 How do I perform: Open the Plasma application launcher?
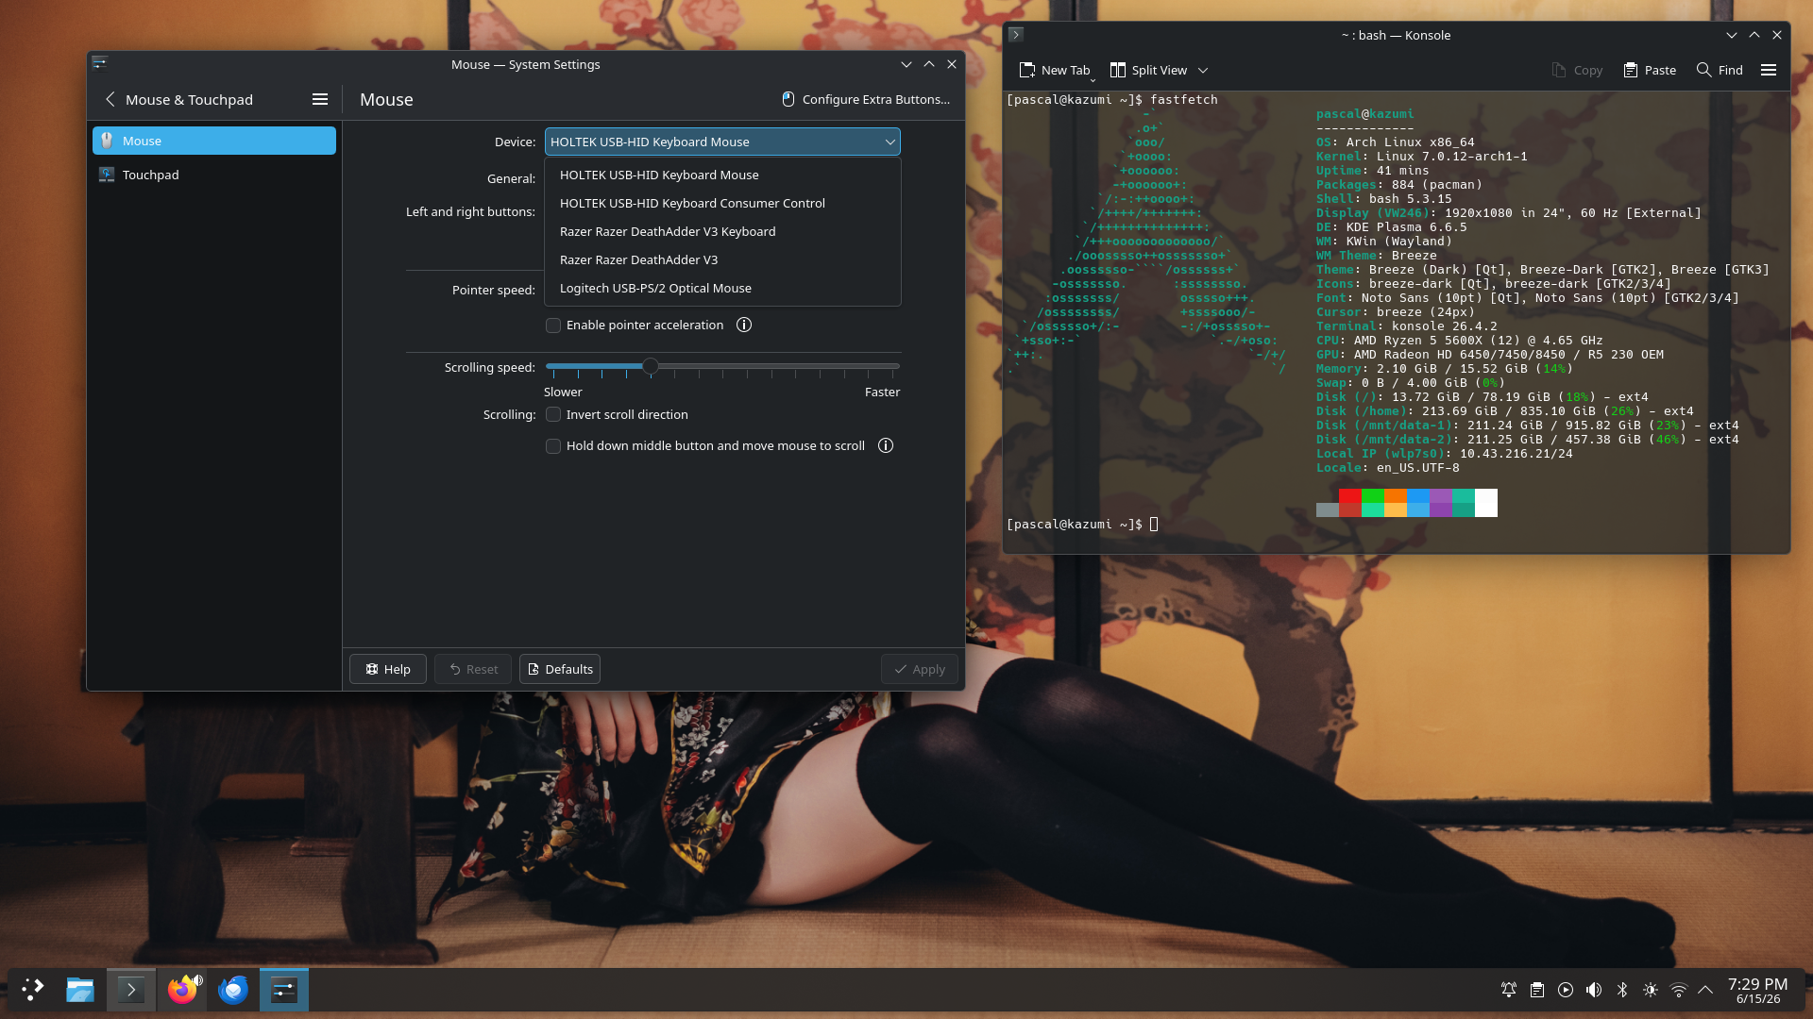[33, 989]
